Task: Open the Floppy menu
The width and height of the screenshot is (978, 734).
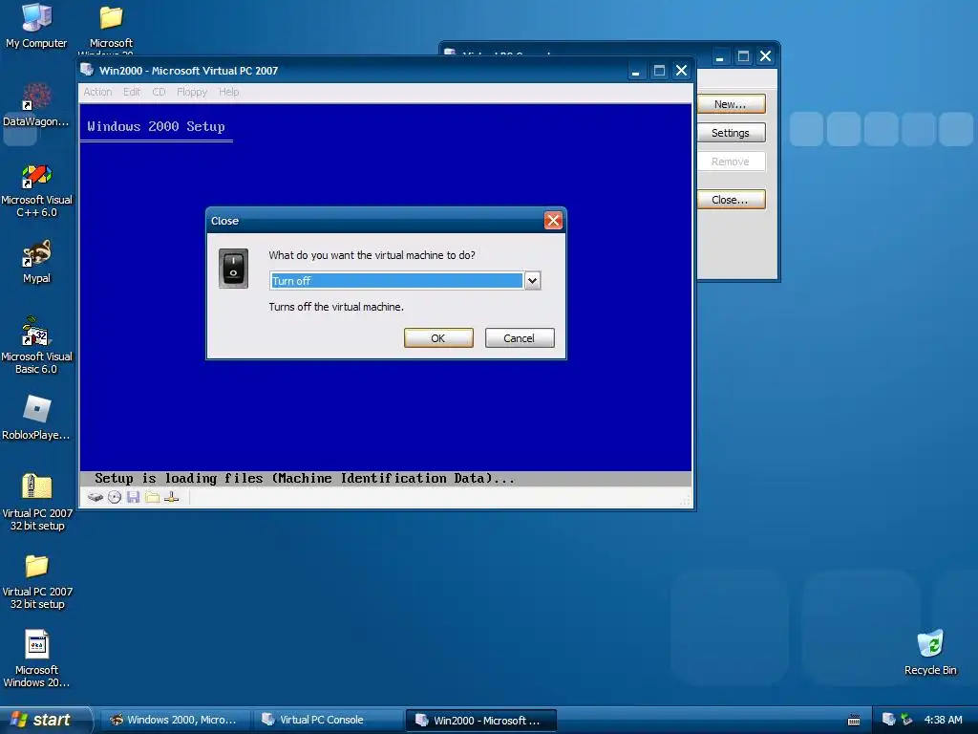Action: click(x=191, y=92)
